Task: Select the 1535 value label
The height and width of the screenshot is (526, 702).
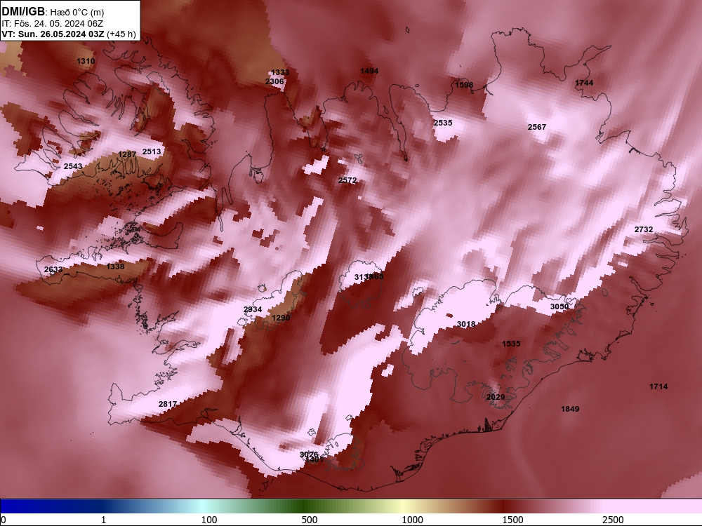Action: point(511,344)
